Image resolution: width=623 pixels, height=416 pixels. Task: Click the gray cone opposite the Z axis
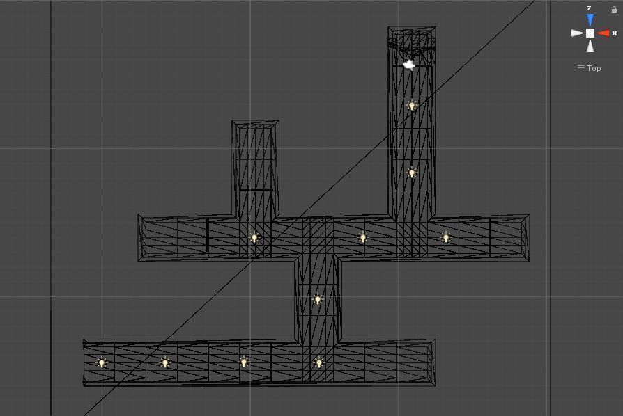pyautogui.click(x=590, y=47)
